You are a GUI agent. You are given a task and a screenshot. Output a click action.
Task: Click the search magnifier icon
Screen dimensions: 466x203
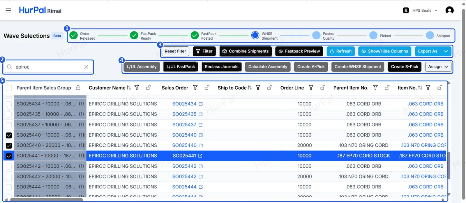pos(10,67)
